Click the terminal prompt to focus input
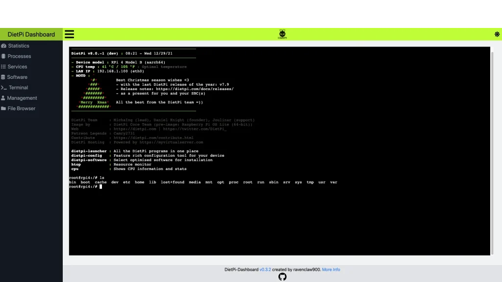502x282 pixels. click(x=83, y=186)
